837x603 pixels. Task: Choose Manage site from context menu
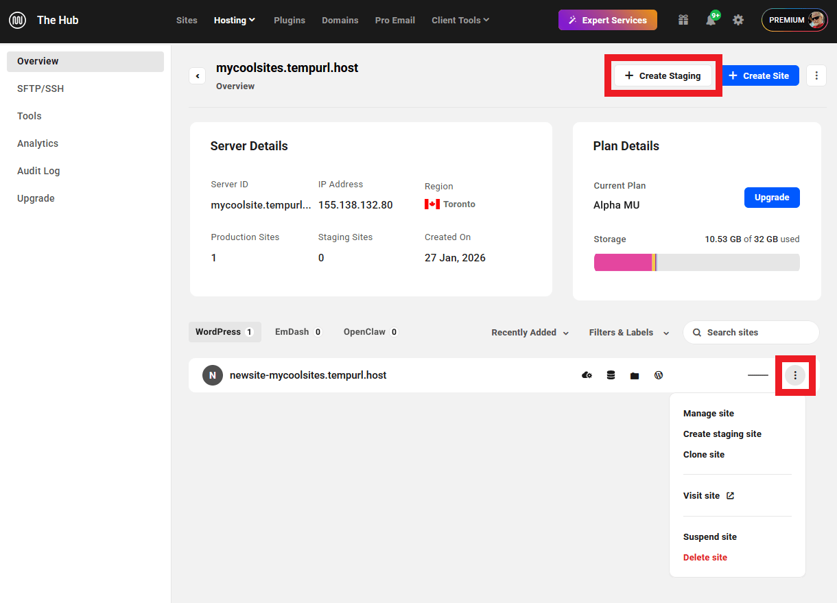pyautogui.click(x=709, y=414)
